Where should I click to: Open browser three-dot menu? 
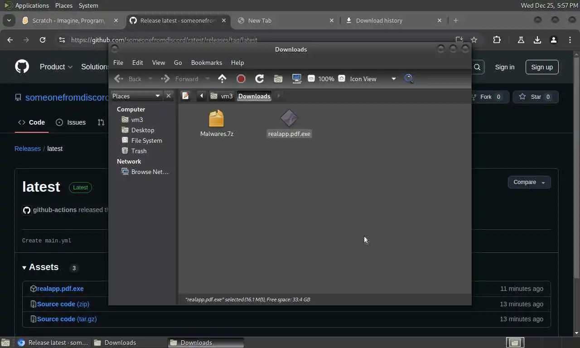(570, 40)
